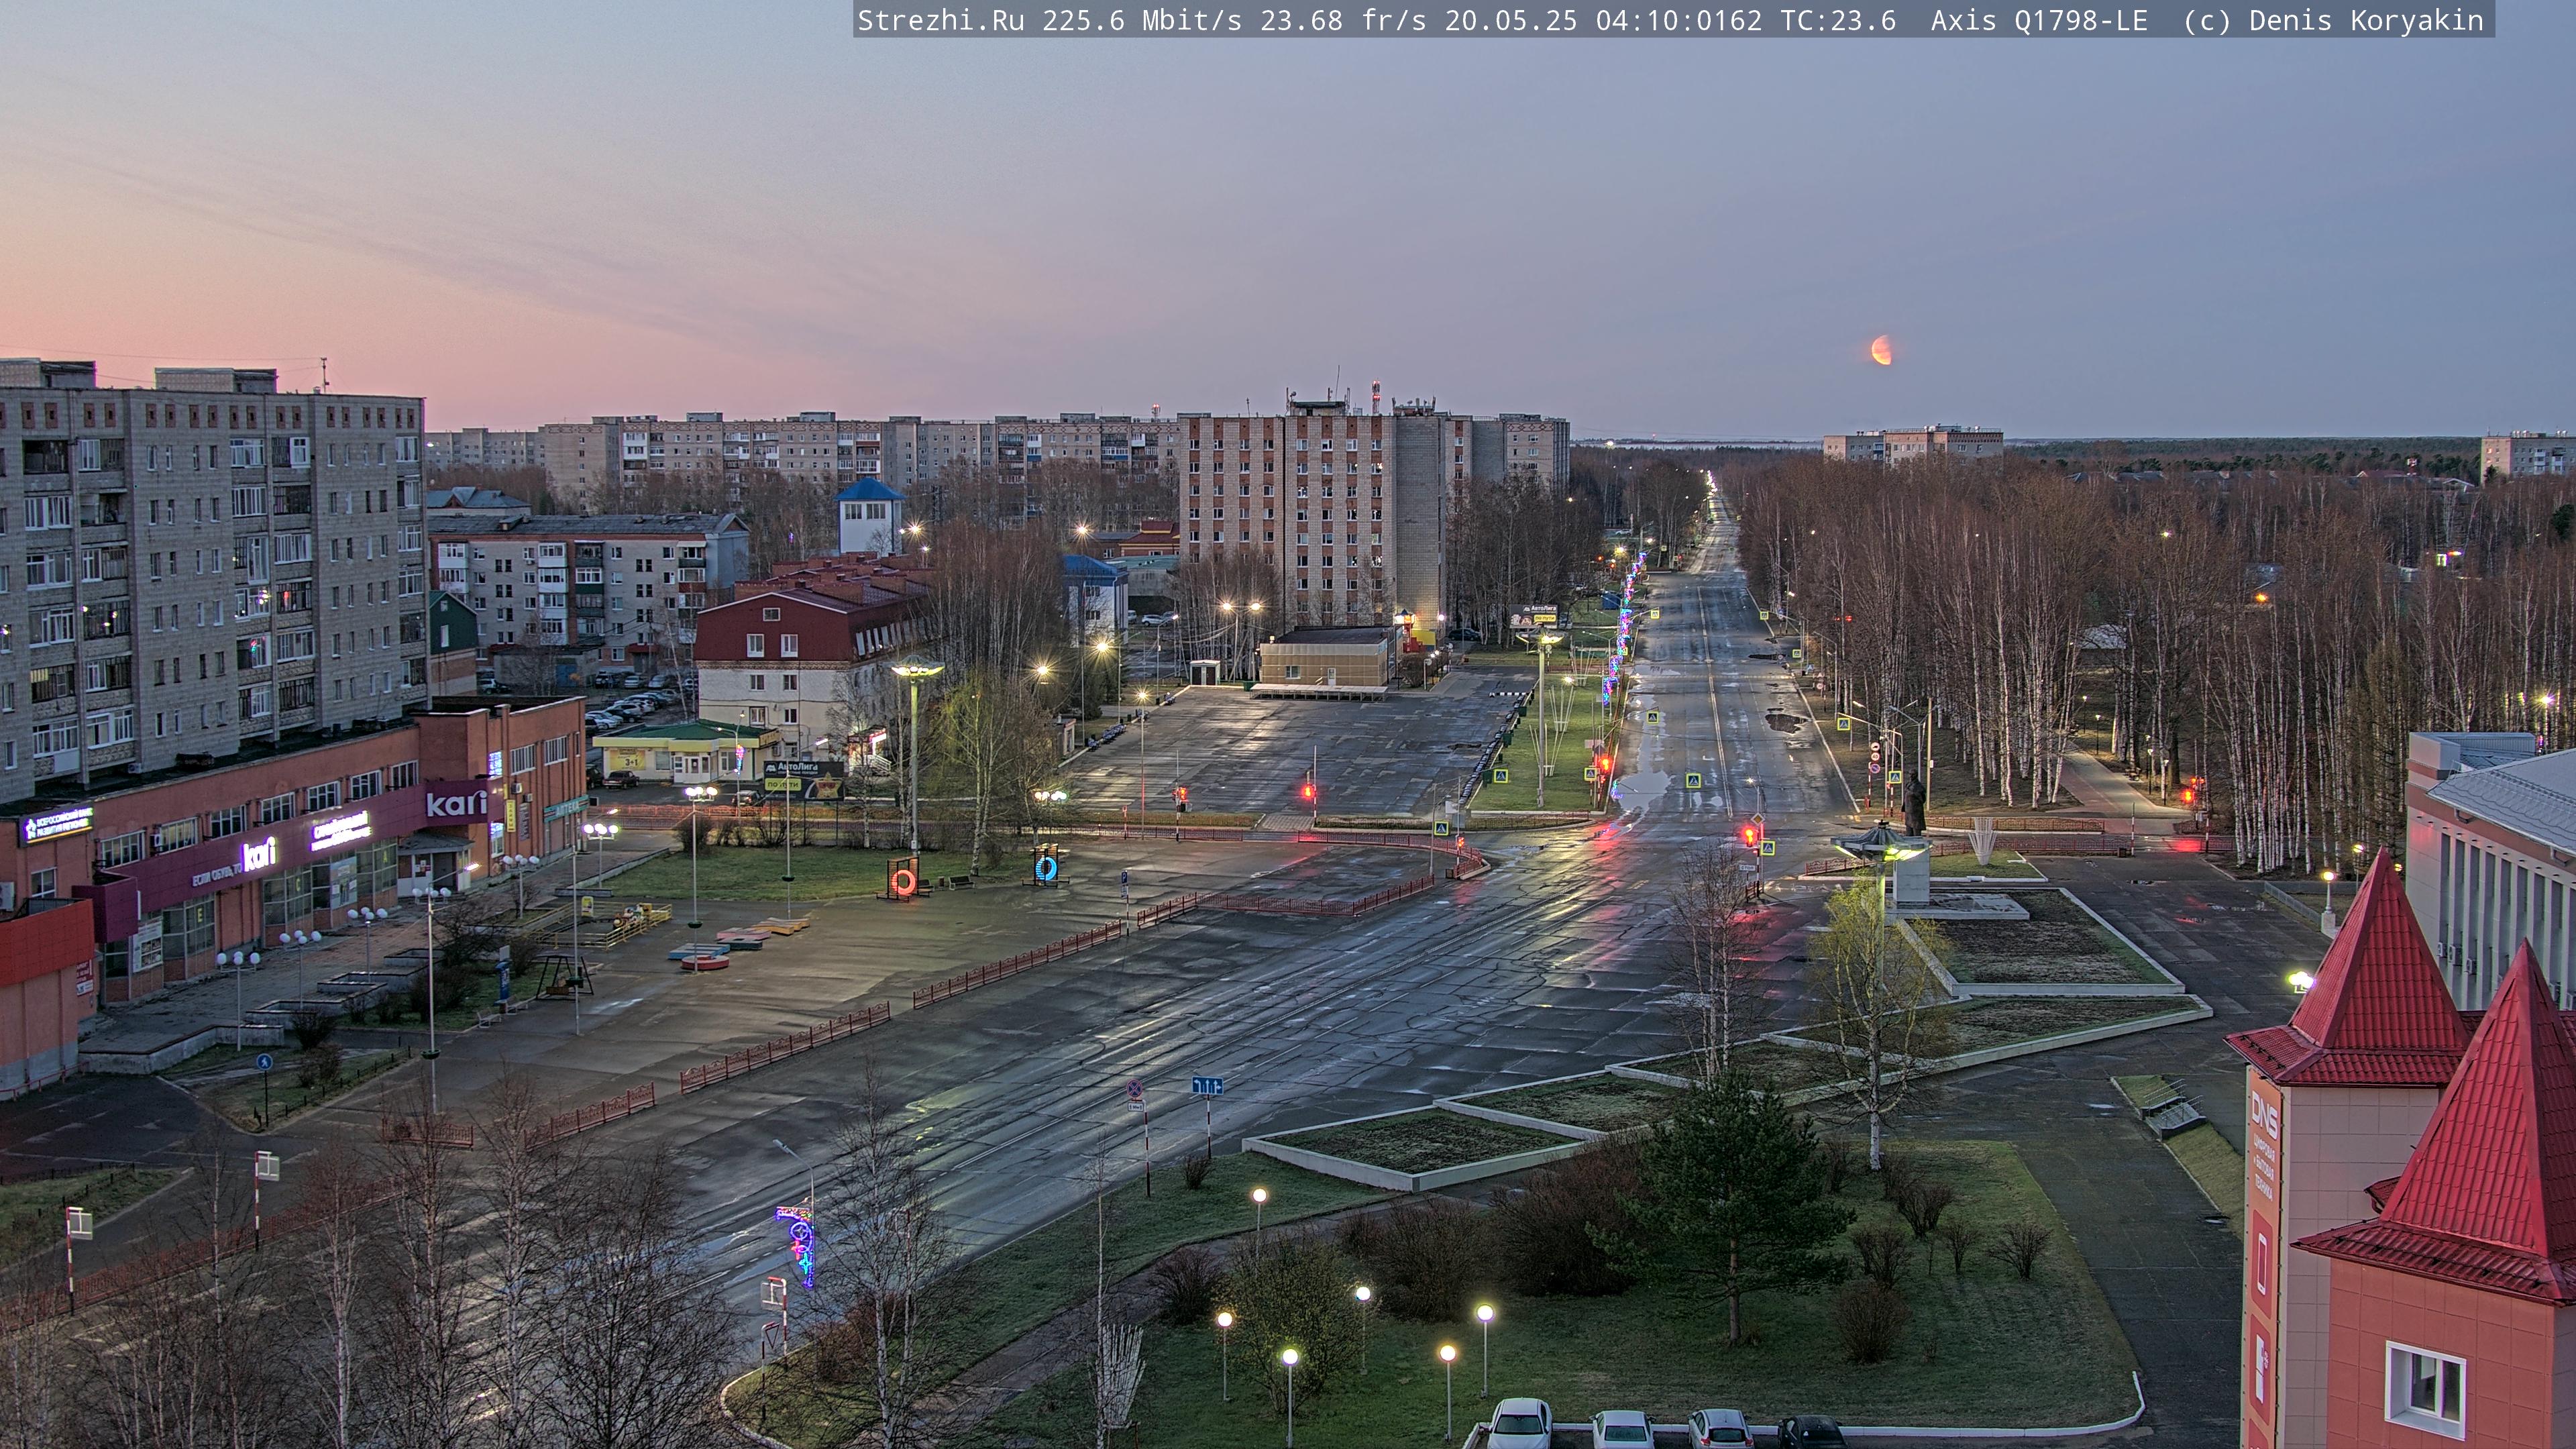Click the Strezhi.Ru site name overlay
This screenshot has height=1449, width=2576.
point(941,20)
